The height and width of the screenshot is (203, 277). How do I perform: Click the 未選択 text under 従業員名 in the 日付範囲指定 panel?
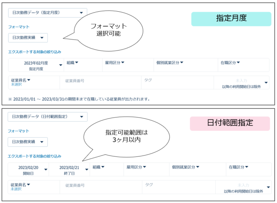(x=16, y=189)
